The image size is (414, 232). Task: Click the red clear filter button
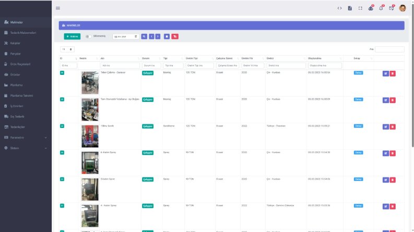[175, 36]
